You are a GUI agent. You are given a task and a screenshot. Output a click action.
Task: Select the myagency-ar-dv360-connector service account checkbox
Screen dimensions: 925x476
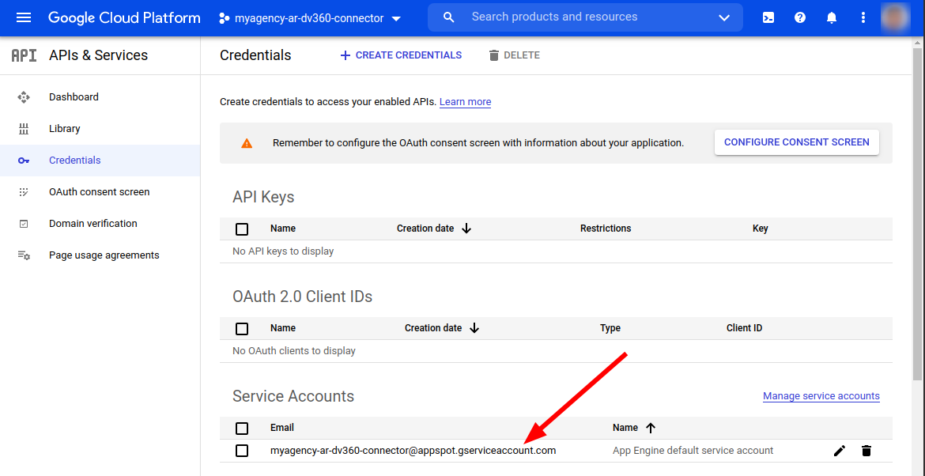pyautogui.click(x=242, y=451)
